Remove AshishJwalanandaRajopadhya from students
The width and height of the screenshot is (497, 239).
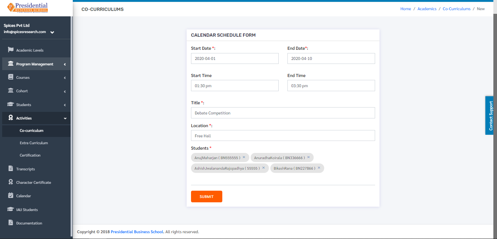point(263,168)
